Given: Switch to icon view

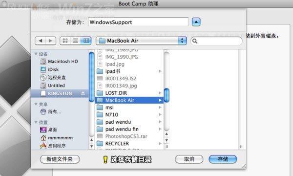Looking at the screenshot, I should (x=65, y=41).
